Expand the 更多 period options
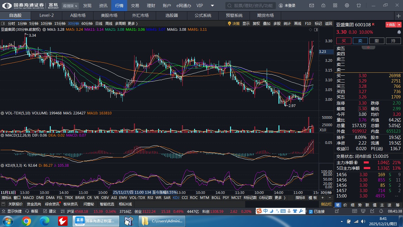 (132, 24)
